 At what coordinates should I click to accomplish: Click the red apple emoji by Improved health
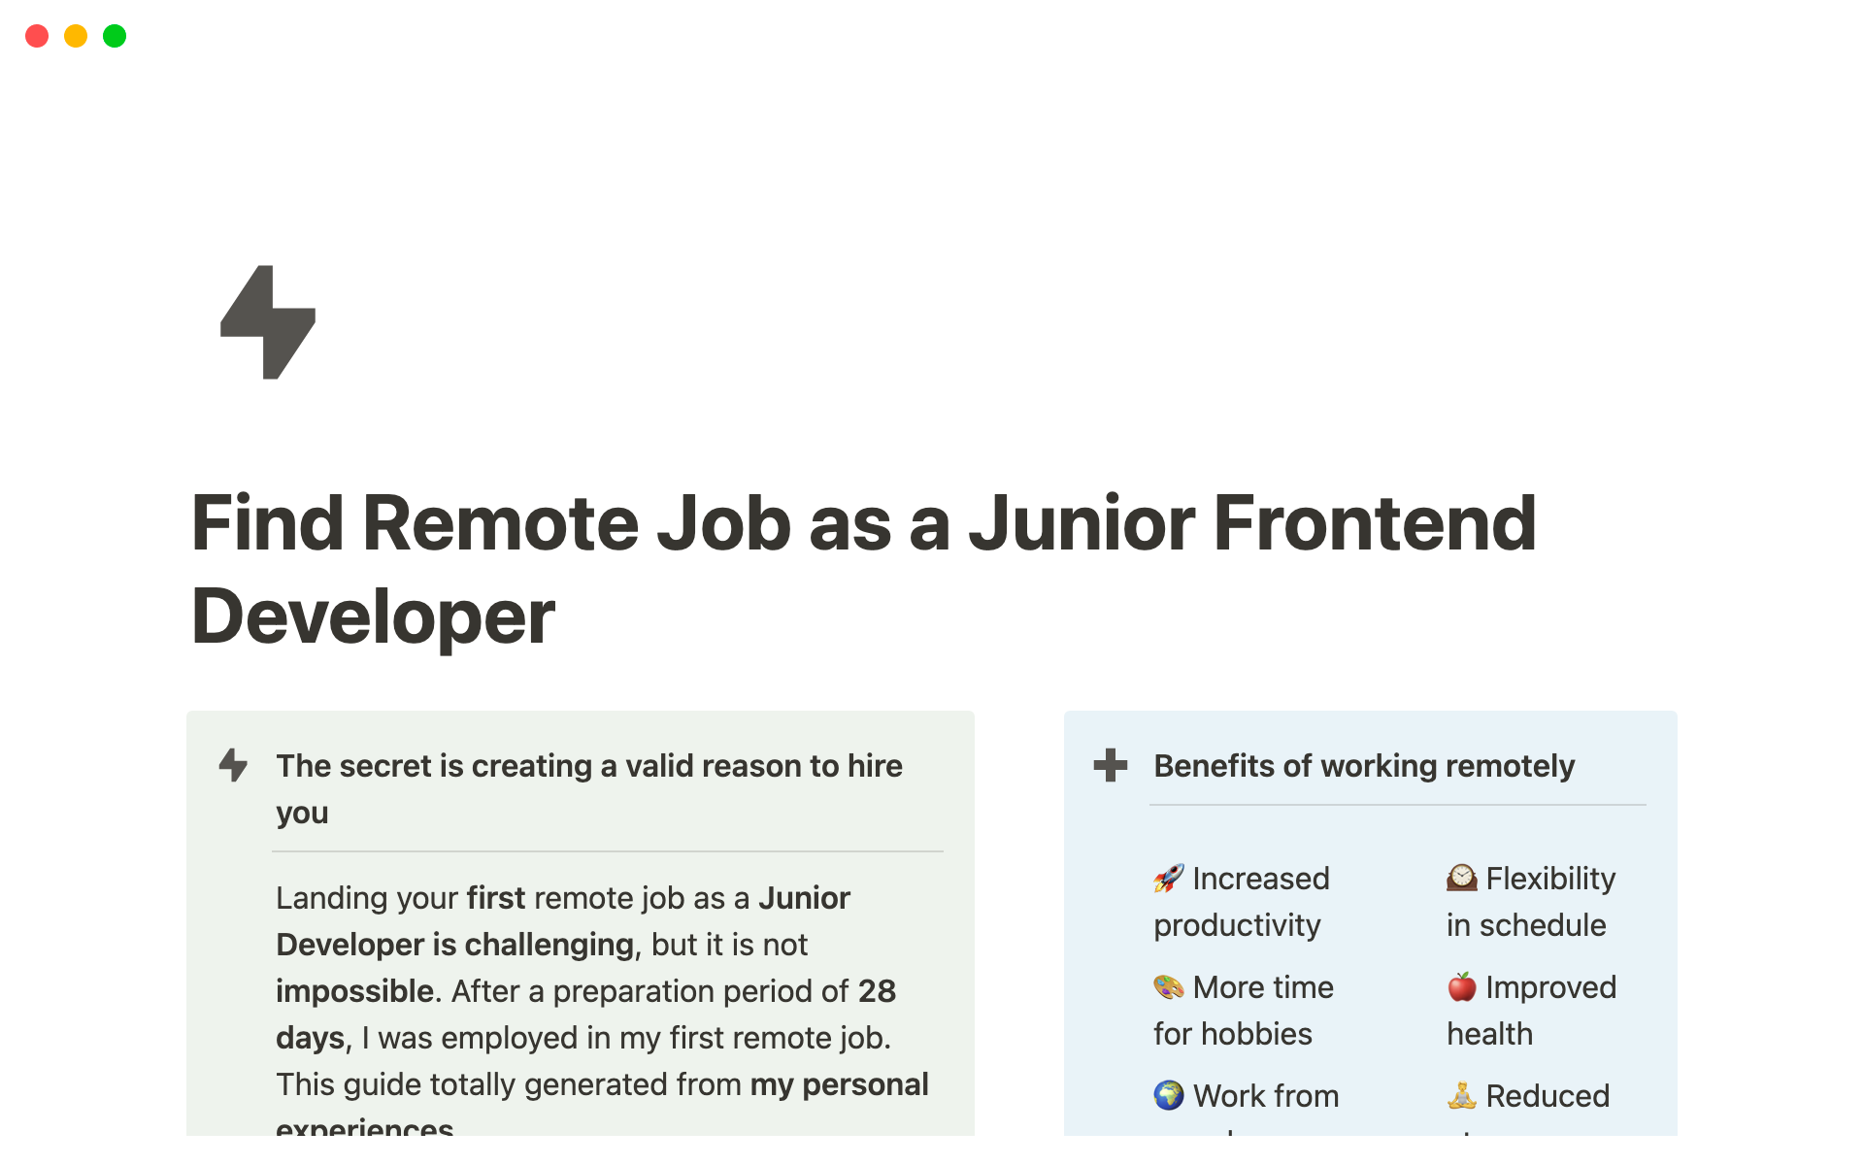[x=1461, y=987]
